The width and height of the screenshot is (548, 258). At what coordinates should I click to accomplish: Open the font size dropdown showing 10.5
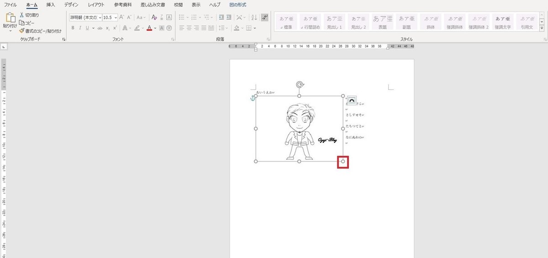[x=116, y=17]
